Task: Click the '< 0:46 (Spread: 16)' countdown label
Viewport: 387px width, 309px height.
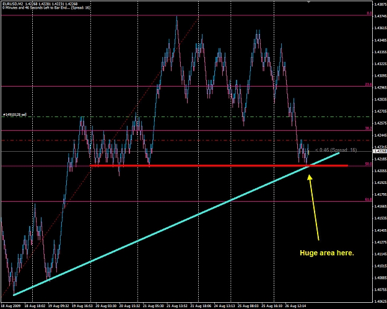Action: (x=336, y=150)
